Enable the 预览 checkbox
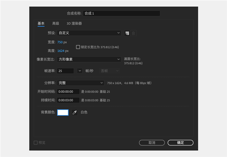 [35, 142]
